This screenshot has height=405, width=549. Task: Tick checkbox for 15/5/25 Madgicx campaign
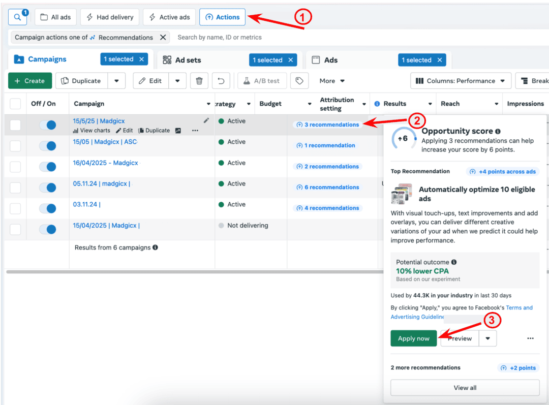coord(15,125)
